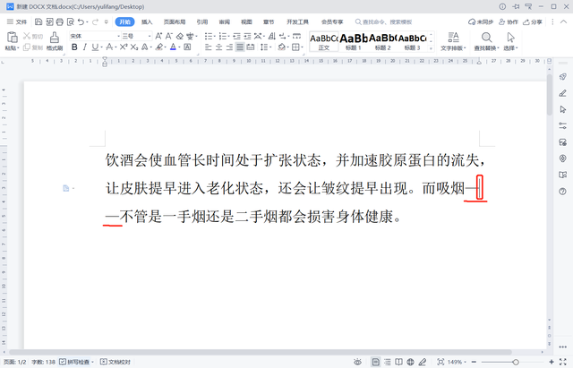573x368 pixels.
Task: Open the 页面布局 ribbon tab
Action: point(175,21)
